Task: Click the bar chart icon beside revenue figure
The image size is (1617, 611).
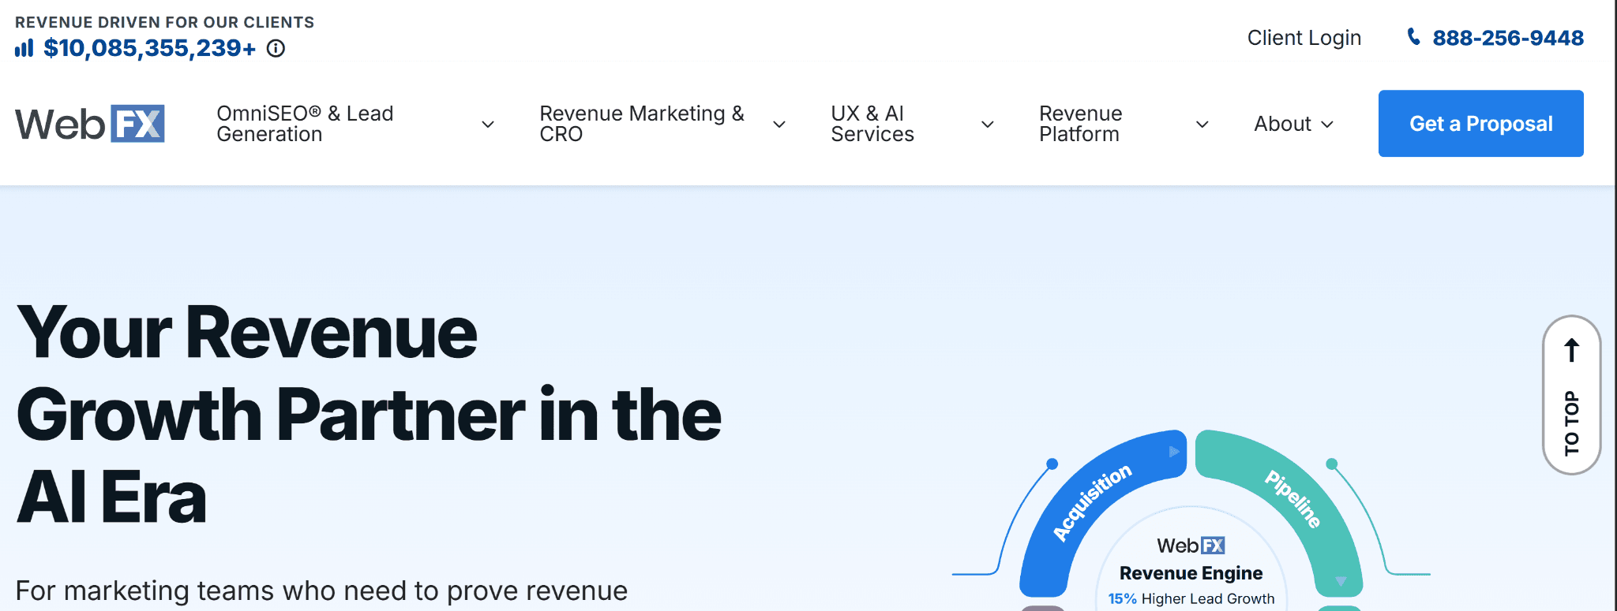Action: pyautogui.click(x=24, y=49)
